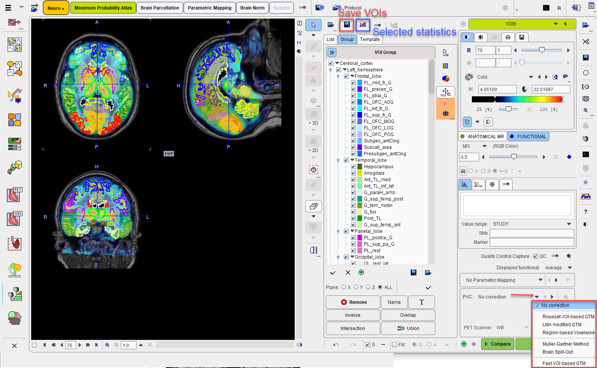Click the console icon in top bar
Screen dimensions: 597x368
[546, 8]
